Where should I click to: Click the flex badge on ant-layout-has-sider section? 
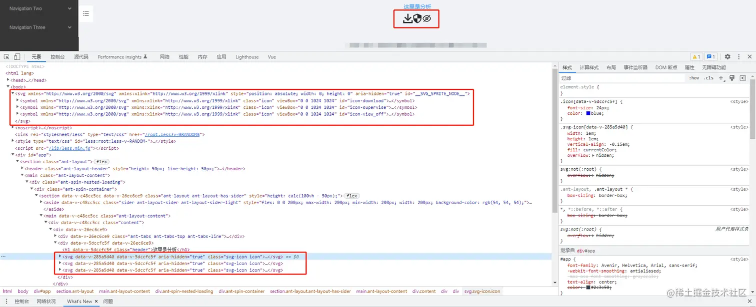pos(352,196)
